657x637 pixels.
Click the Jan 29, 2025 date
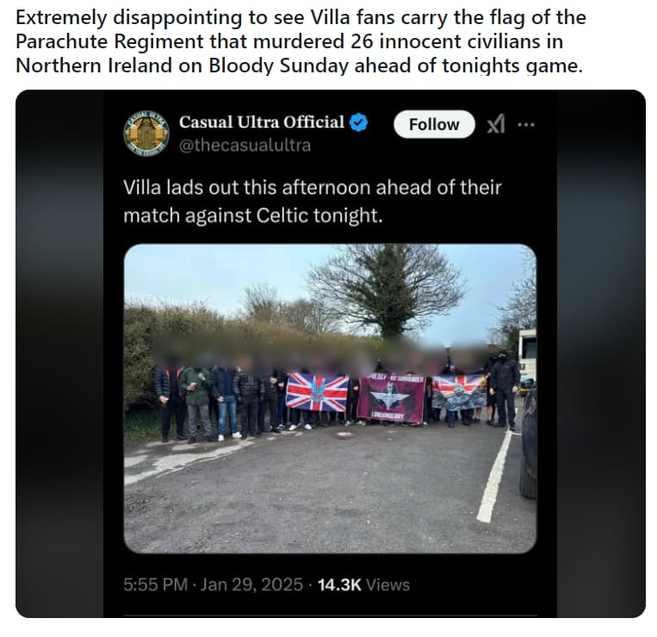tap(251, 584)
